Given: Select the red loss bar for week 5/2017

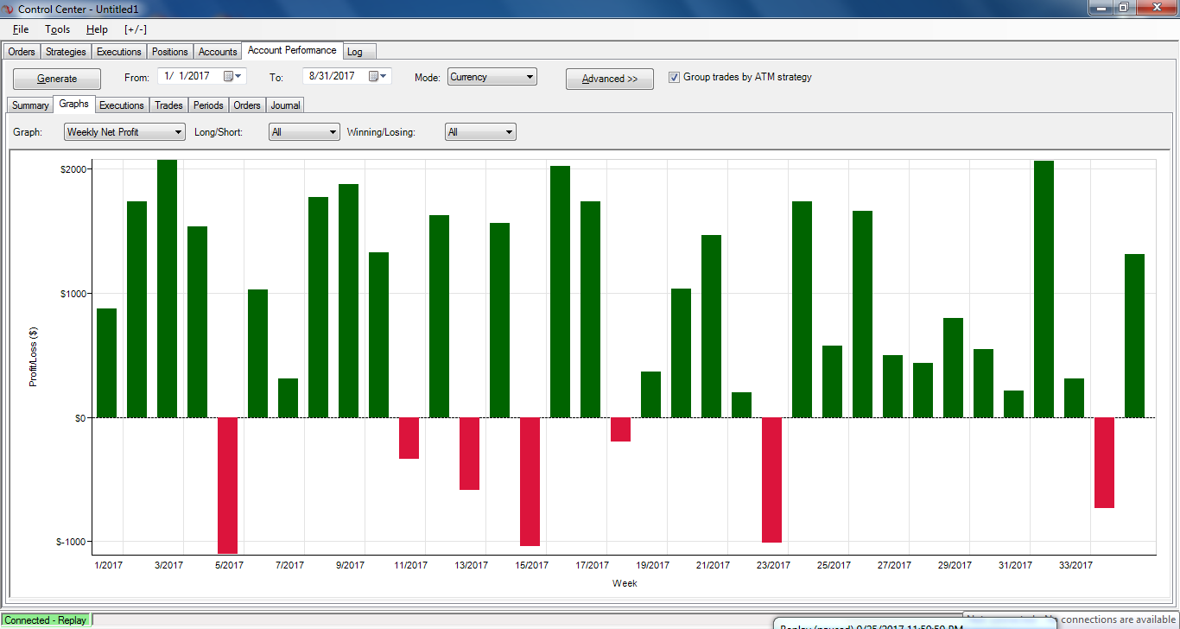Looking at the screenshot, I should point(227,486).
